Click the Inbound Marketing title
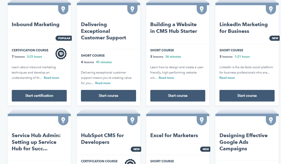281x164 pixels. 35,24
